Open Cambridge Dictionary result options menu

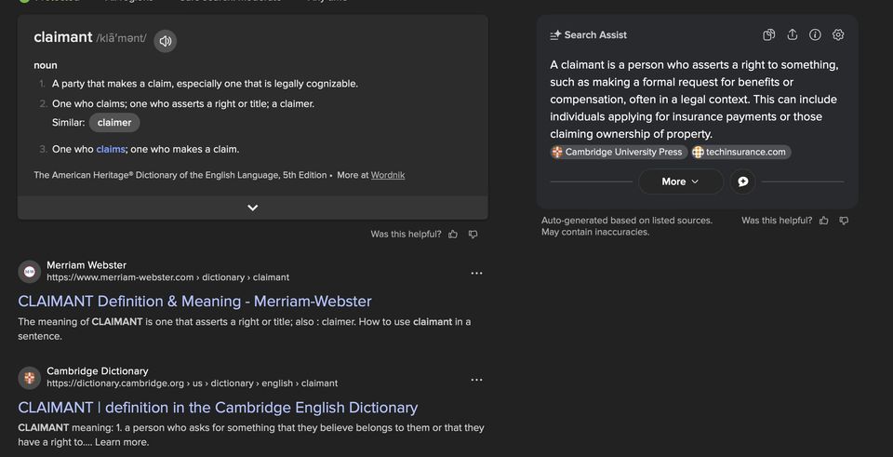[476, 380]
